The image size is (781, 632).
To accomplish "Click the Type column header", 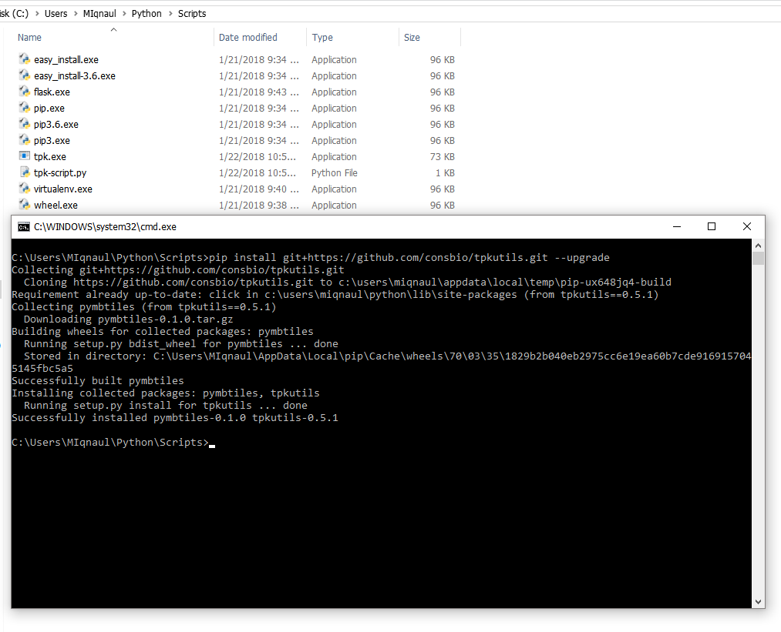I will click(x=322, y=37).
